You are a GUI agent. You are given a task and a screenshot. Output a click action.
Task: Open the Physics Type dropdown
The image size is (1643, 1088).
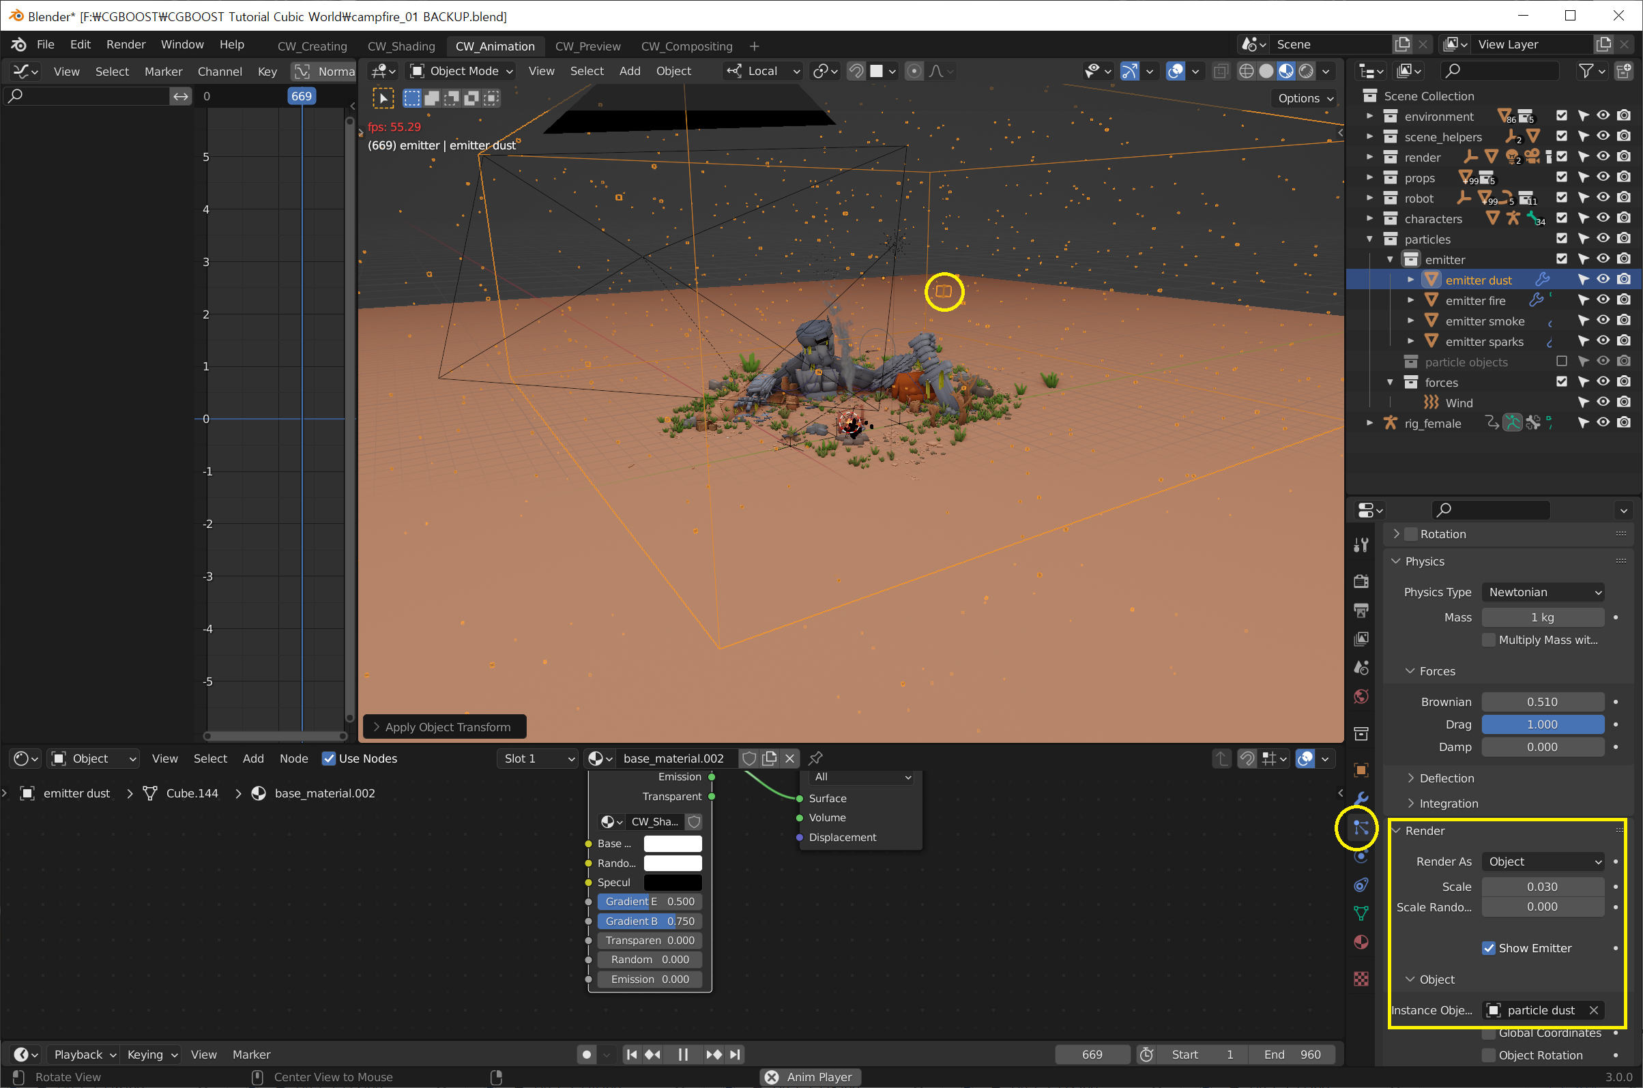pos(1542,592)
